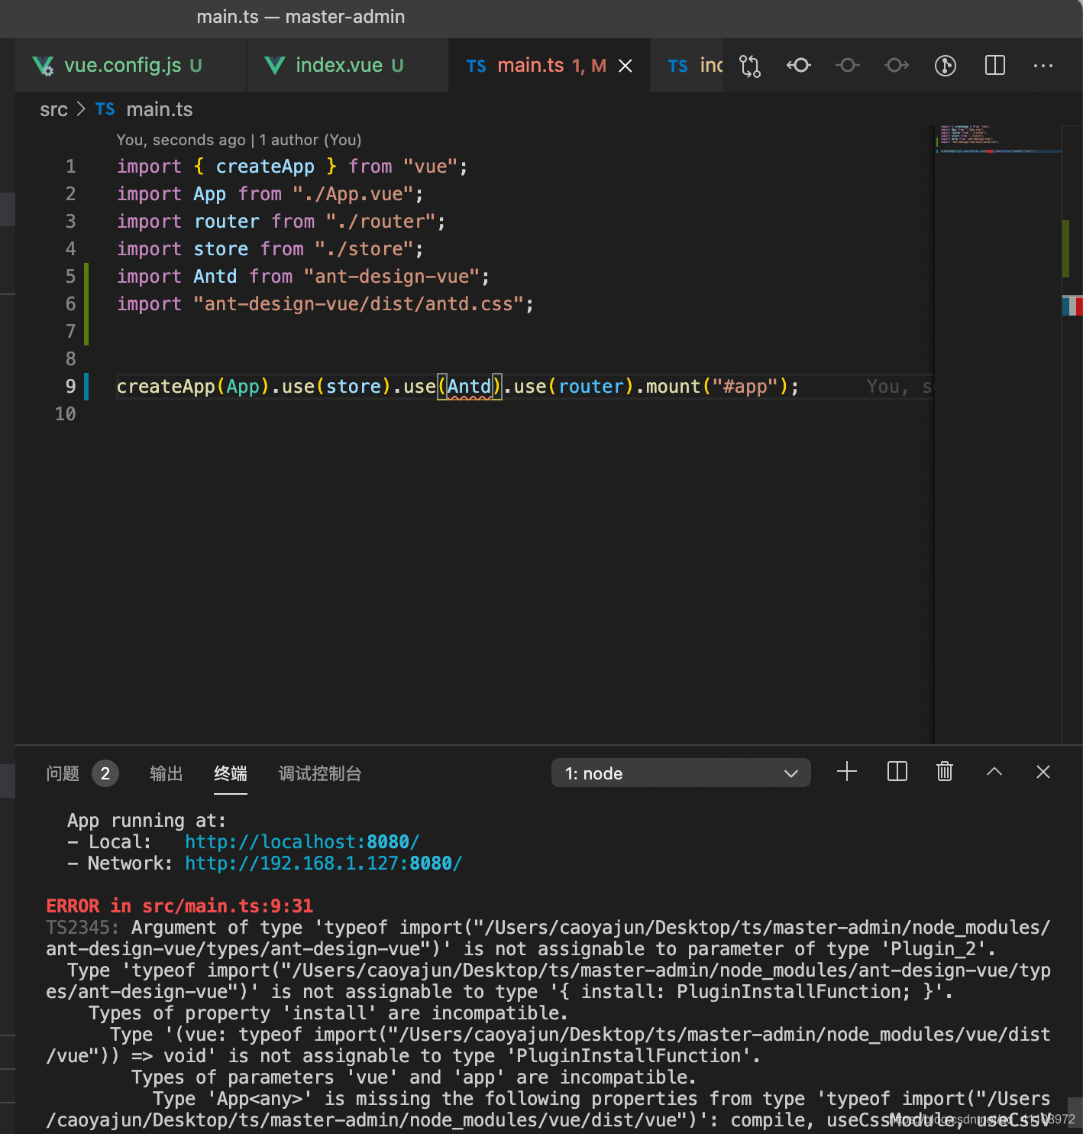Close the bottom panel

click(x=1043, y=772)
